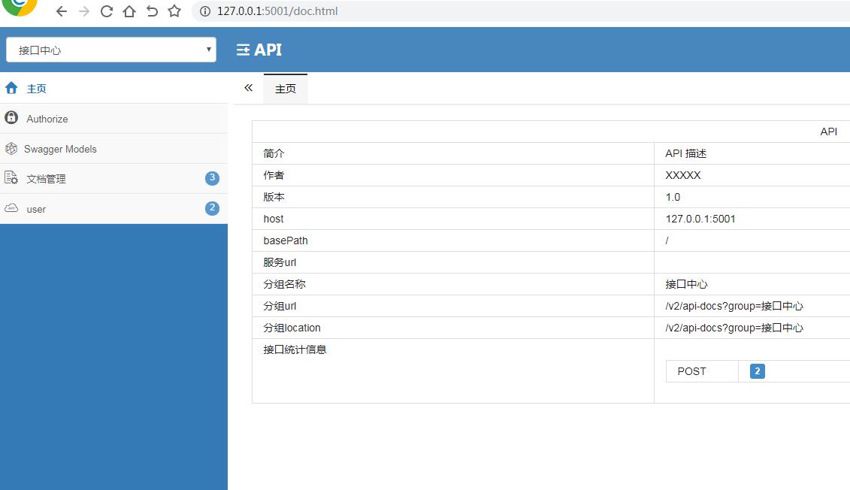
Task: Click the badge showing 3 on 文档管理
Action: (211, 178)
